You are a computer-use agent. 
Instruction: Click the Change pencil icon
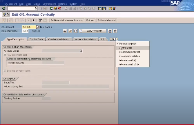pos(70,31)
